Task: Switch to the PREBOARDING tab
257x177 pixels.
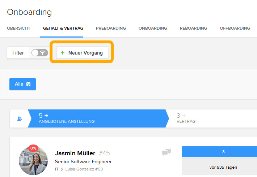Action: [x=111, y=28]
